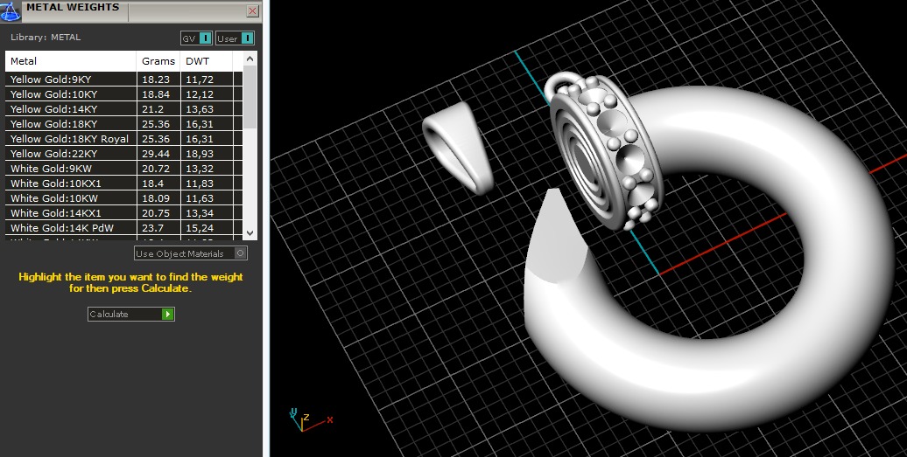Select the White Gold:9KW row
Screen dimensions: 907x457
click(x=123, y=169)
